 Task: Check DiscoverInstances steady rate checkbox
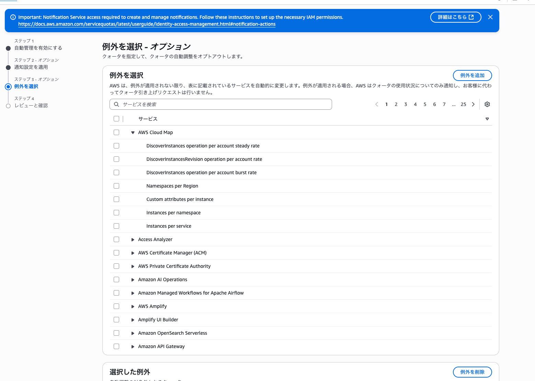click(116, 146)
